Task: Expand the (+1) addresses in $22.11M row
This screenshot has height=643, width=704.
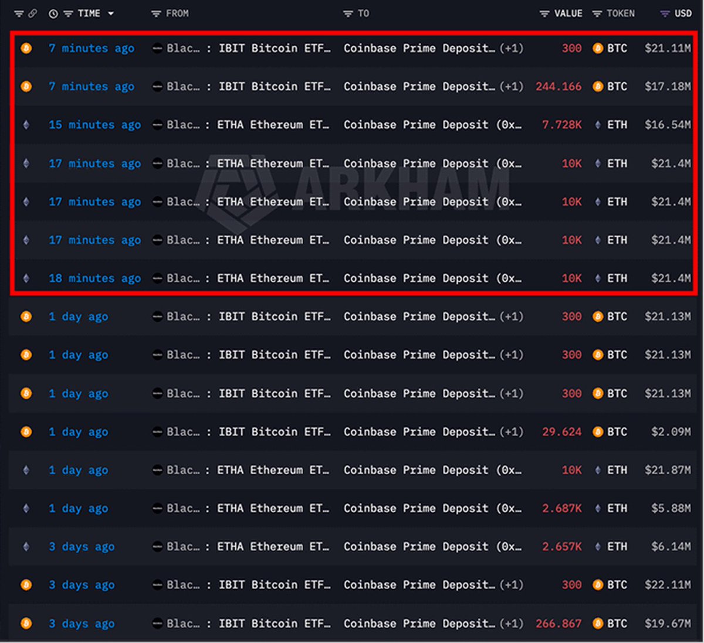Action: pos(511,584)
